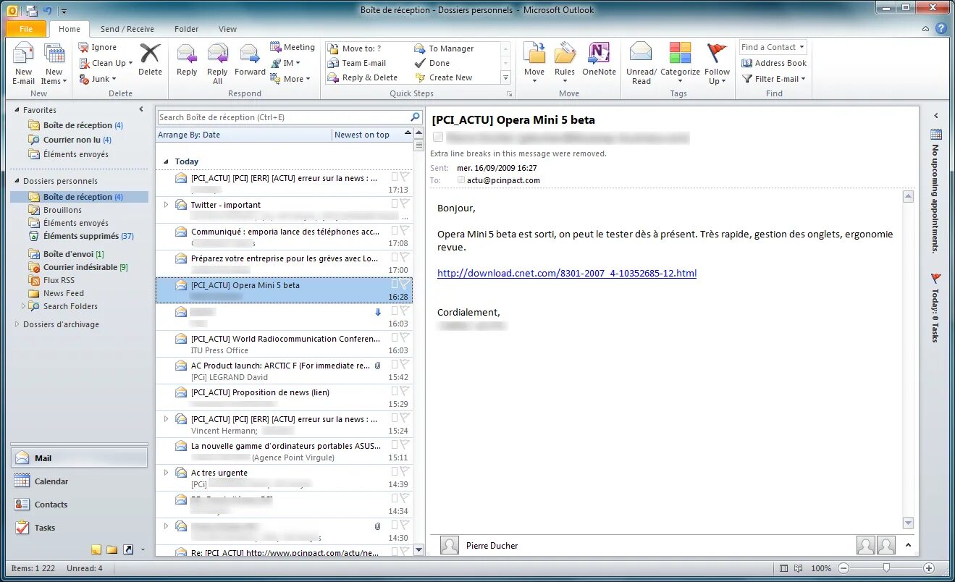The width and height of the screenshot is (955, 582).
Task: Open Shortcuts icon in navigation bar
Action: pos(128,549)
